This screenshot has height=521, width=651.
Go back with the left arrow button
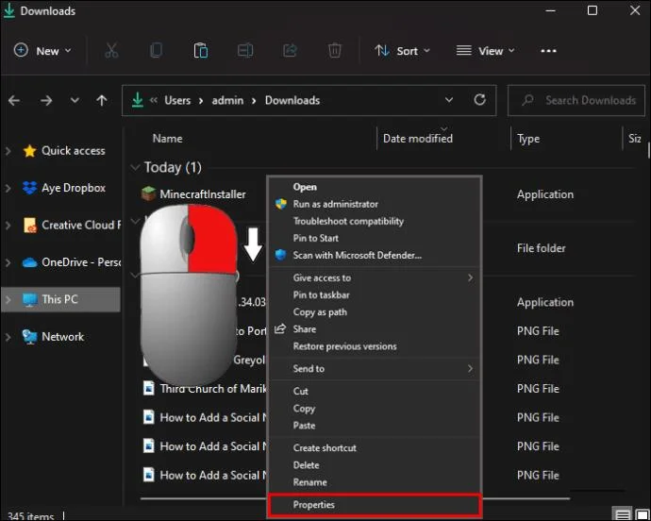[14, 100]
